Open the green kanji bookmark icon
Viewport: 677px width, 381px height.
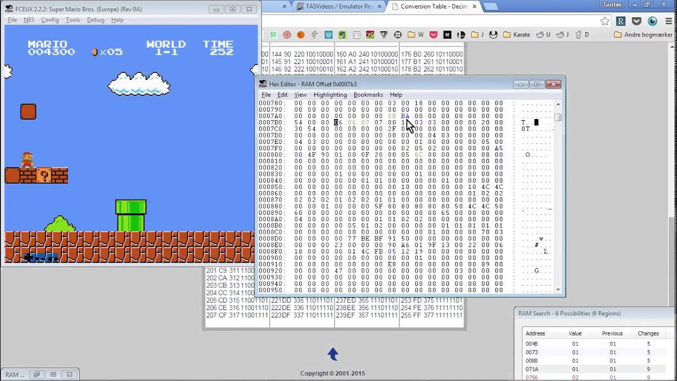click(x=273, y=35)
